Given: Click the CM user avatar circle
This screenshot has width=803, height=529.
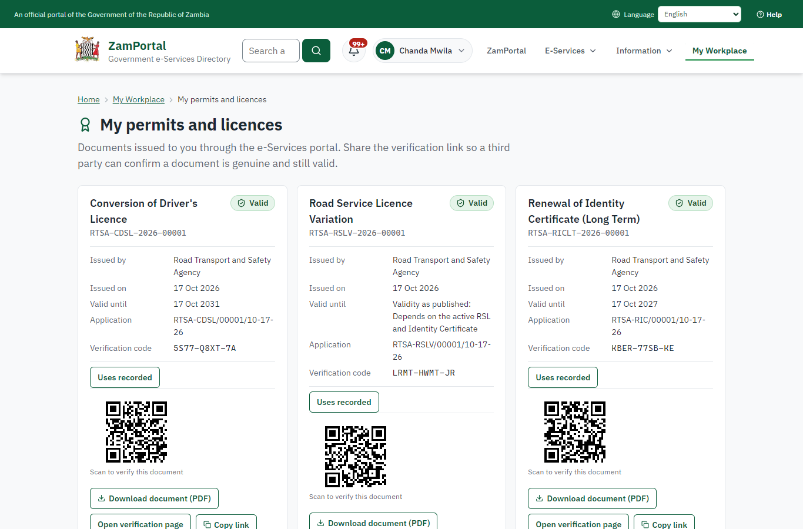Looking at the screenshot, I should click(385, 51).
